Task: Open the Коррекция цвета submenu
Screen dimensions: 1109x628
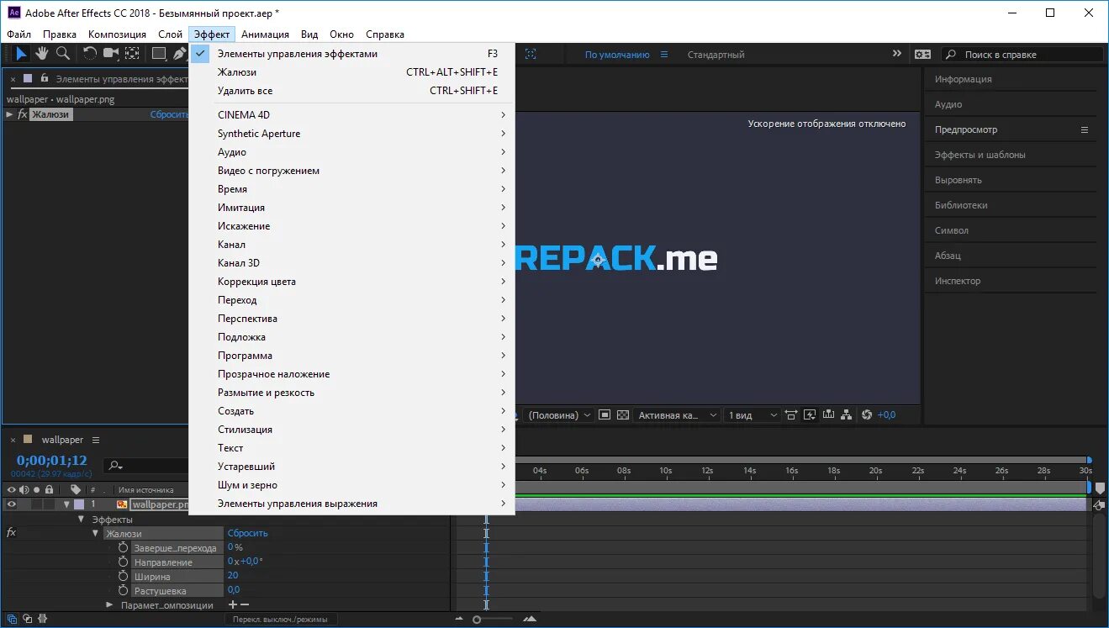Action: [x=351, y=282]
